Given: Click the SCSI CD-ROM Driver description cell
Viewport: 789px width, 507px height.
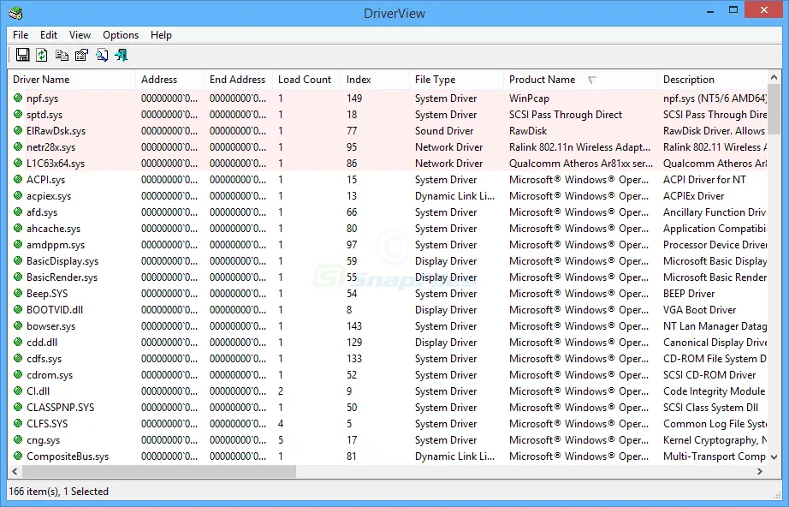Looking at the screenshot, I should (709, 375).
